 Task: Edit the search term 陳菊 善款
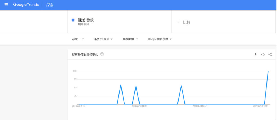coord(86,20)
